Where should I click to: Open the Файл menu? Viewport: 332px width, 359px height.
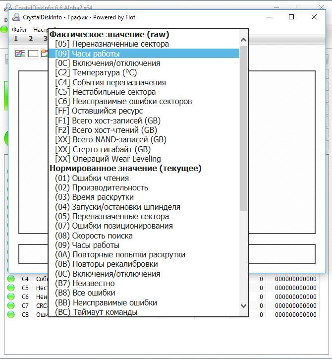point(19,30)
